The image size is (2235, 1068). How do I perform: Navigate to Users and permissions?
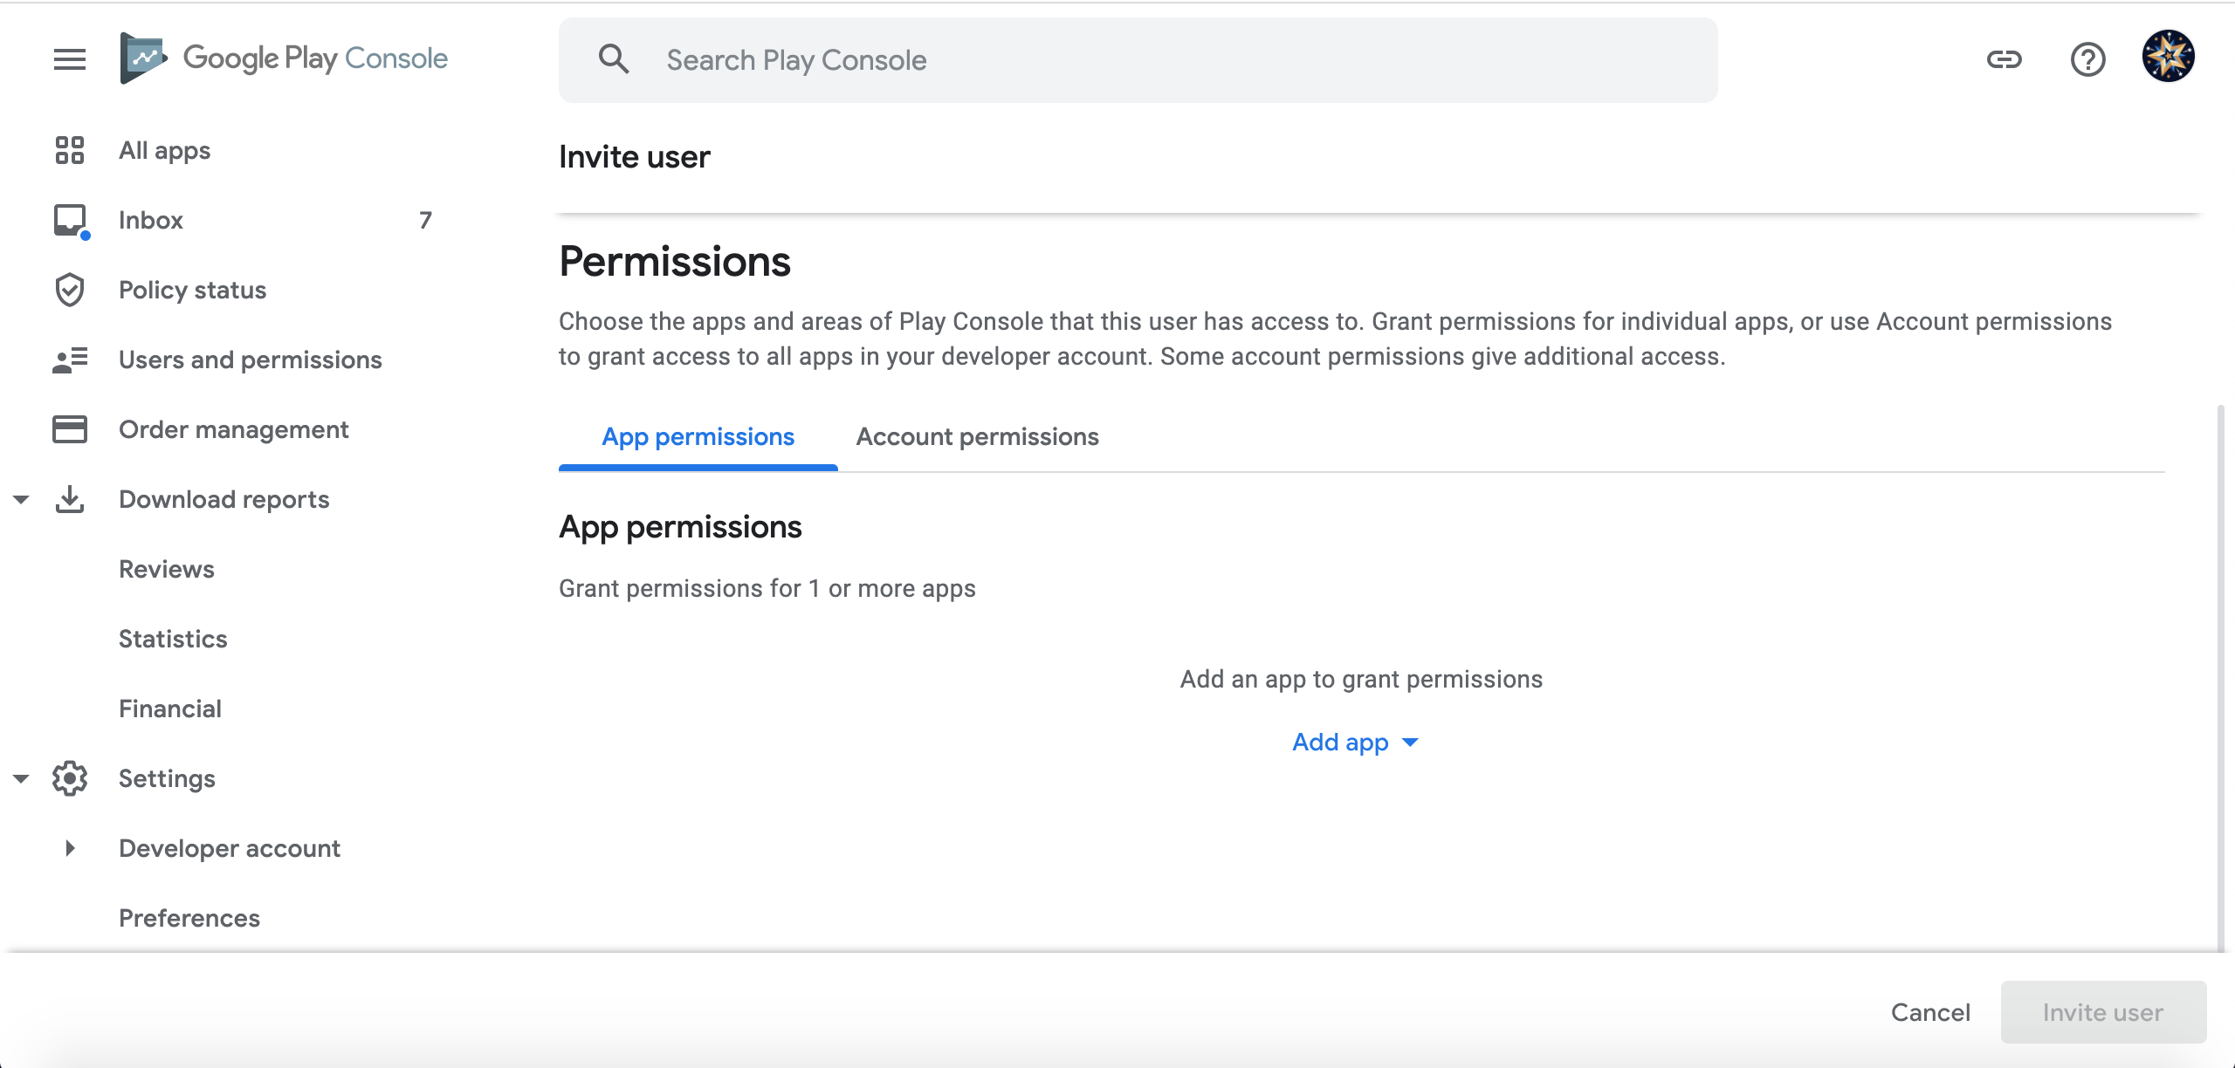(251, 359)
